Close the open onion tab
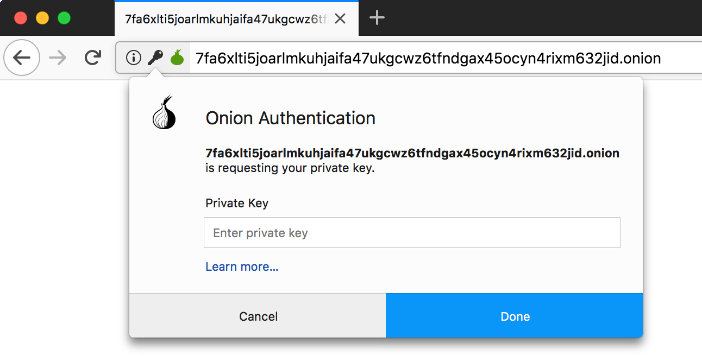Screen dimensions: 702x356 (x=340, y=19)
